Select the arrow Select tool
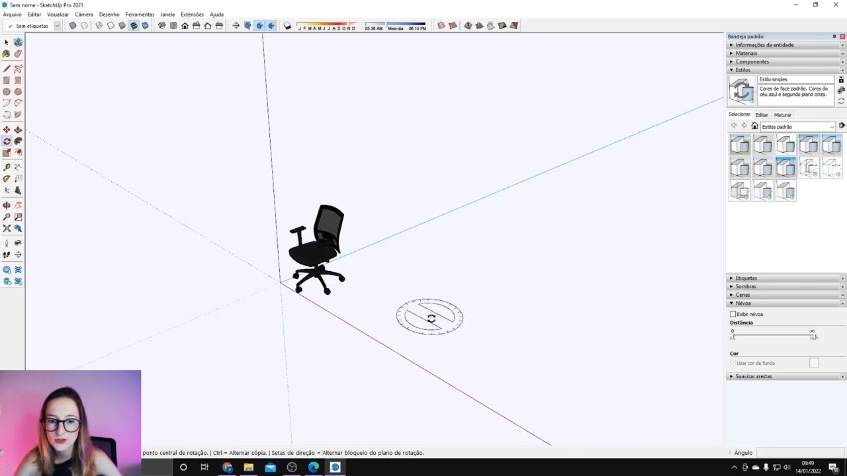Viewport: 847px width, 476px height. 7,42
